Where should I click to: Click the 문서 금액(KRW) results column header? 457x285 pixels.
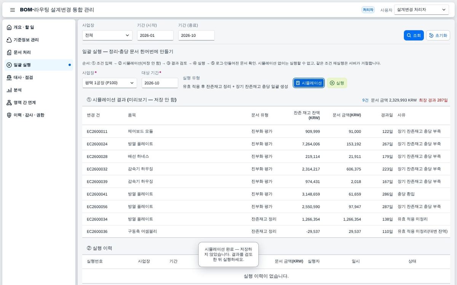(347, 115)
